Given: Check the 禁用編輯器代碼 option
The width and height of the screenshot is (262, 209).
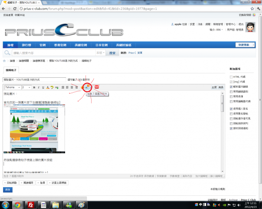Looking at the screenshot, I should pos(231,101).
